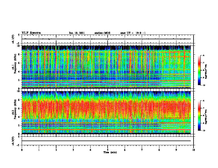The width and height of the screenshot is (218, 168).
Task: Click the ch.2 frequency axis "6" tick label
Action: pyautogui.click(x=19, y=108)
